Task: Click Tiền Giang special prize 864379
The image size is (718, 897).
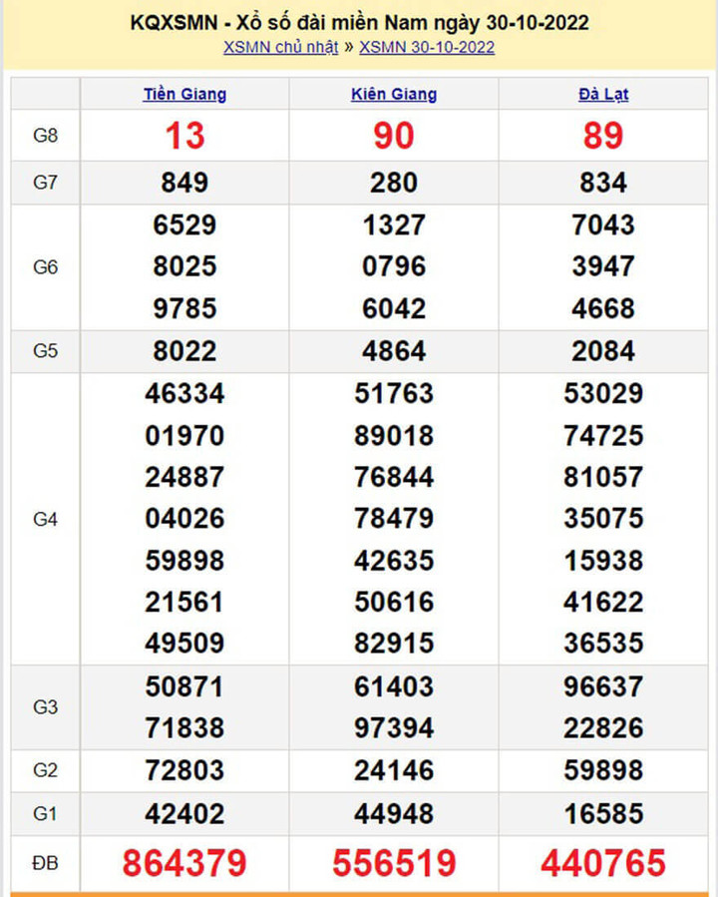Action: (x=184, y=863)
